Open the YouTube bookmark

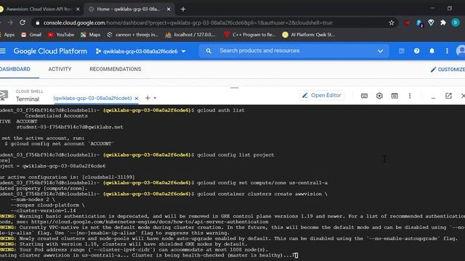pyautogui.click(x=61, y=35)
